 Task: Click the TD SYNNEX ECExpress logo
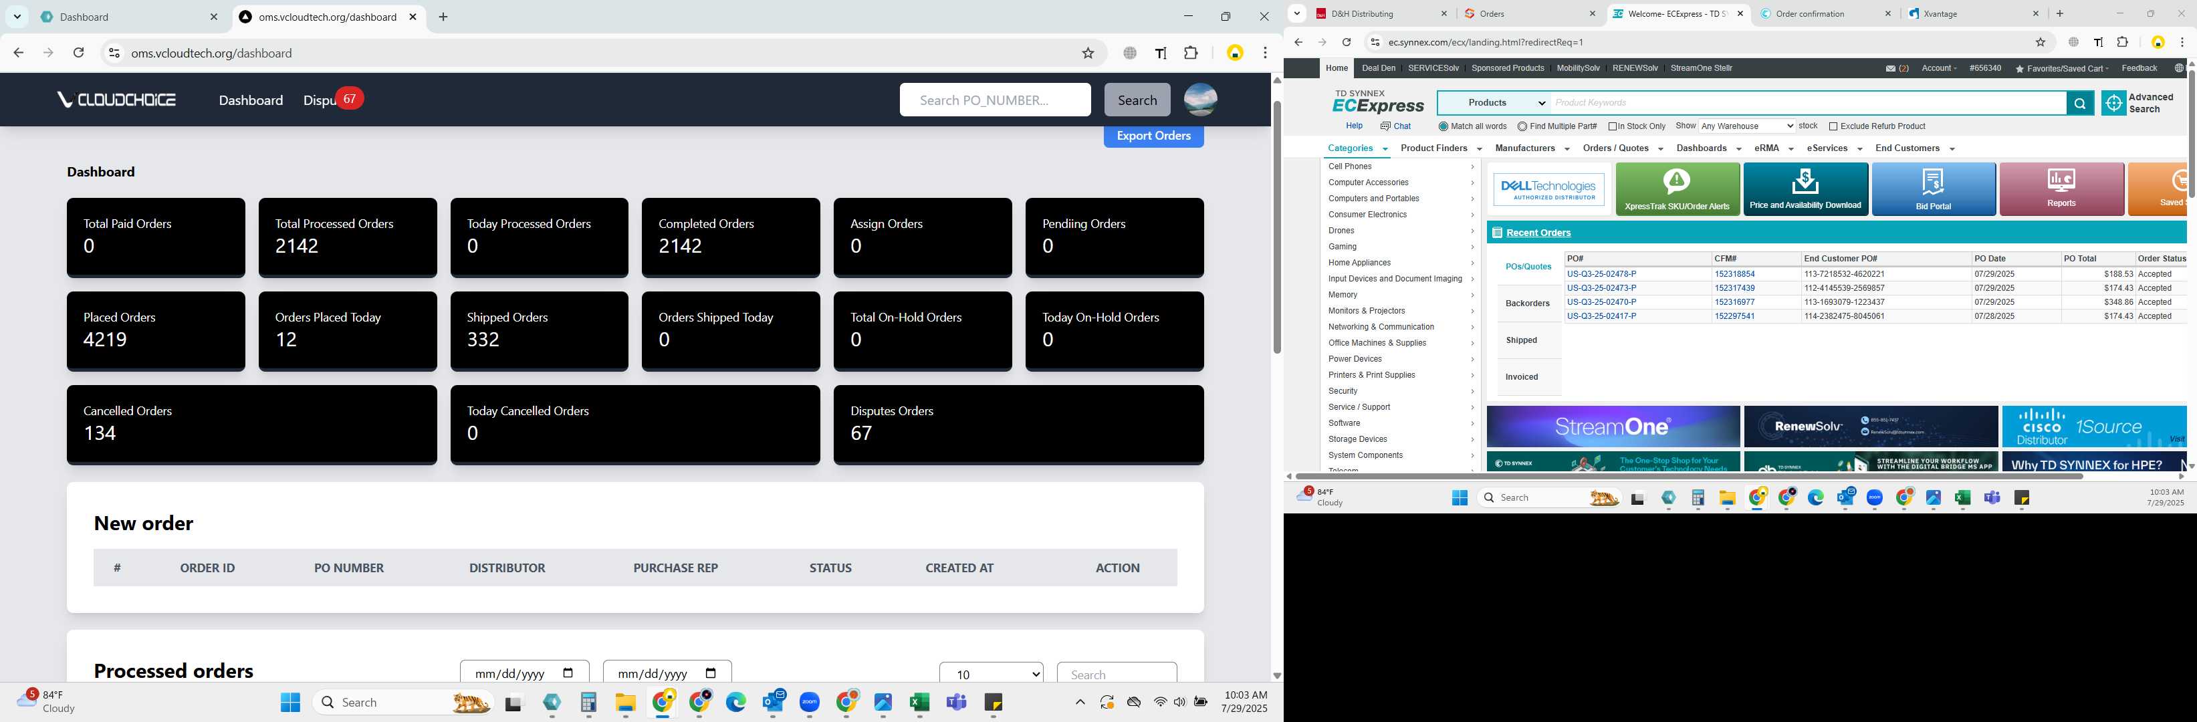tap(1378, 102)
